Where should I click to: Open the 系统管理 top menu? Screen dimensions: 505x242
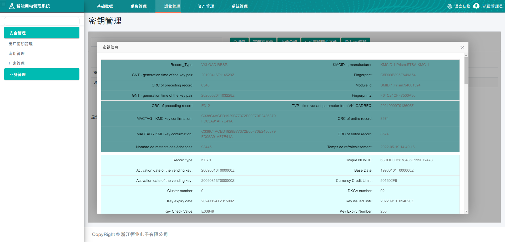tap(240, 6)
